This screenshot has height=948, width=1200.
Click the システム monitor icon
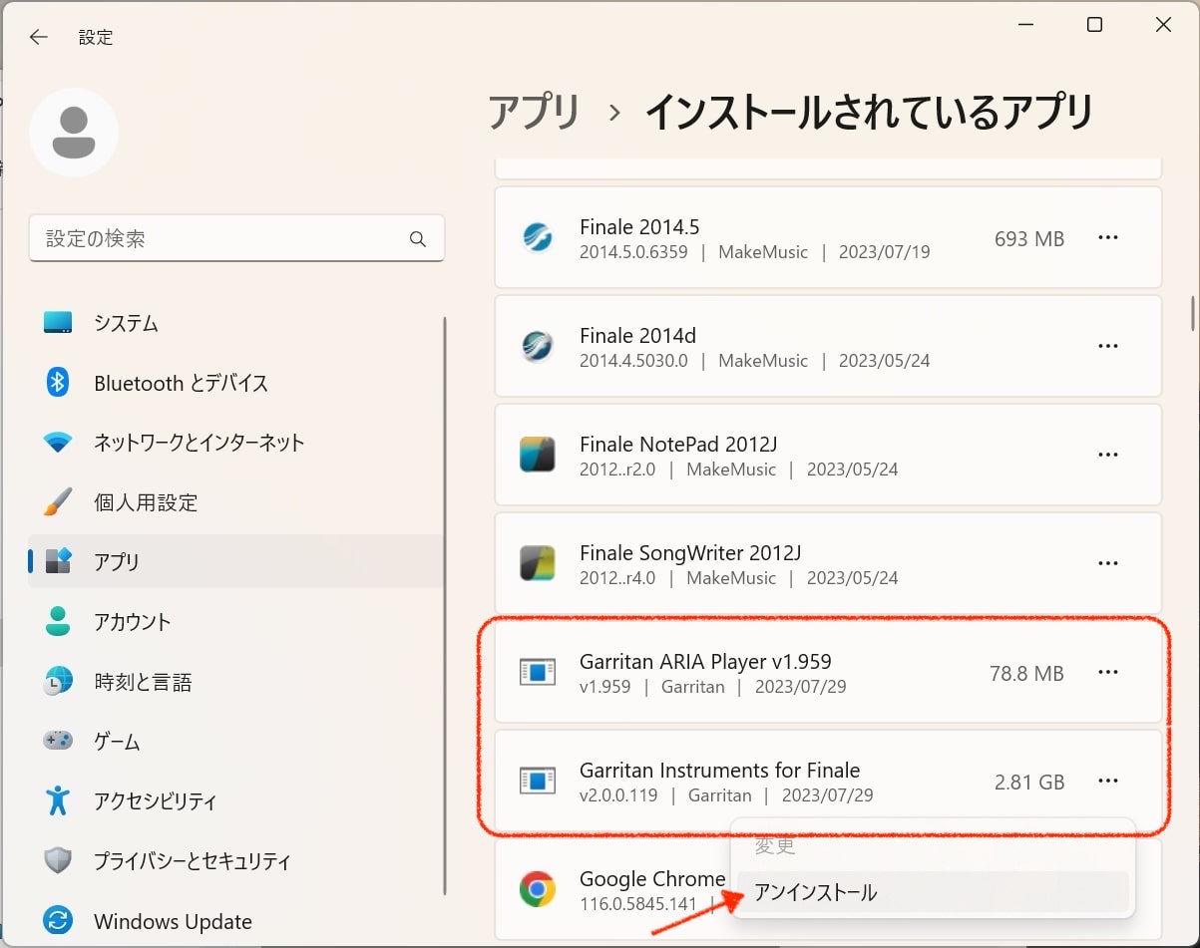[58, 322]
